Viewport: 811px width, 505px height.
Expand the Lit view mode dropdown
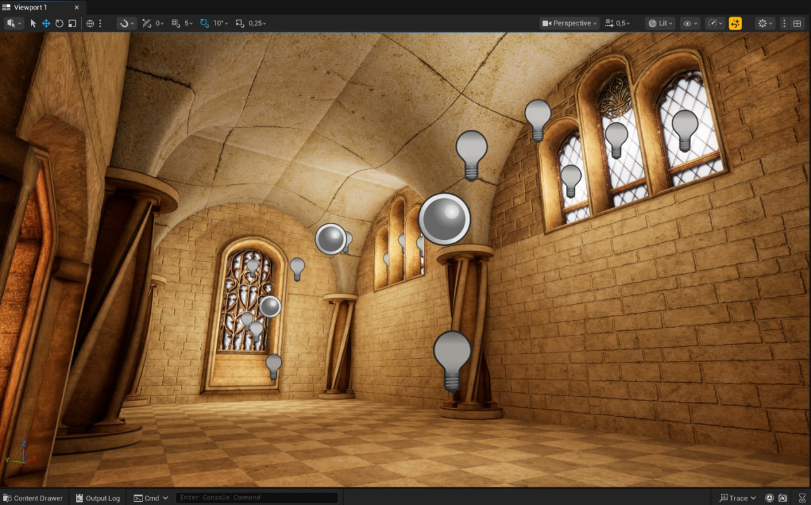[660, 23]
